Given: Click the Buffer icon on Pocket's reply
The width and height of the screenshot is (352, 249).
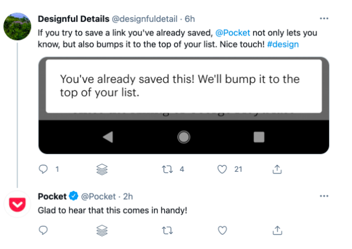Looking at the screenshot, I should point(102,230).
